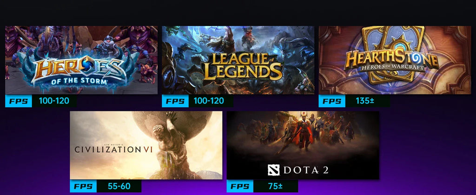Click the FPS badge under Dota 2
Screen dimensions: 476x195
[x=240, y=186]
